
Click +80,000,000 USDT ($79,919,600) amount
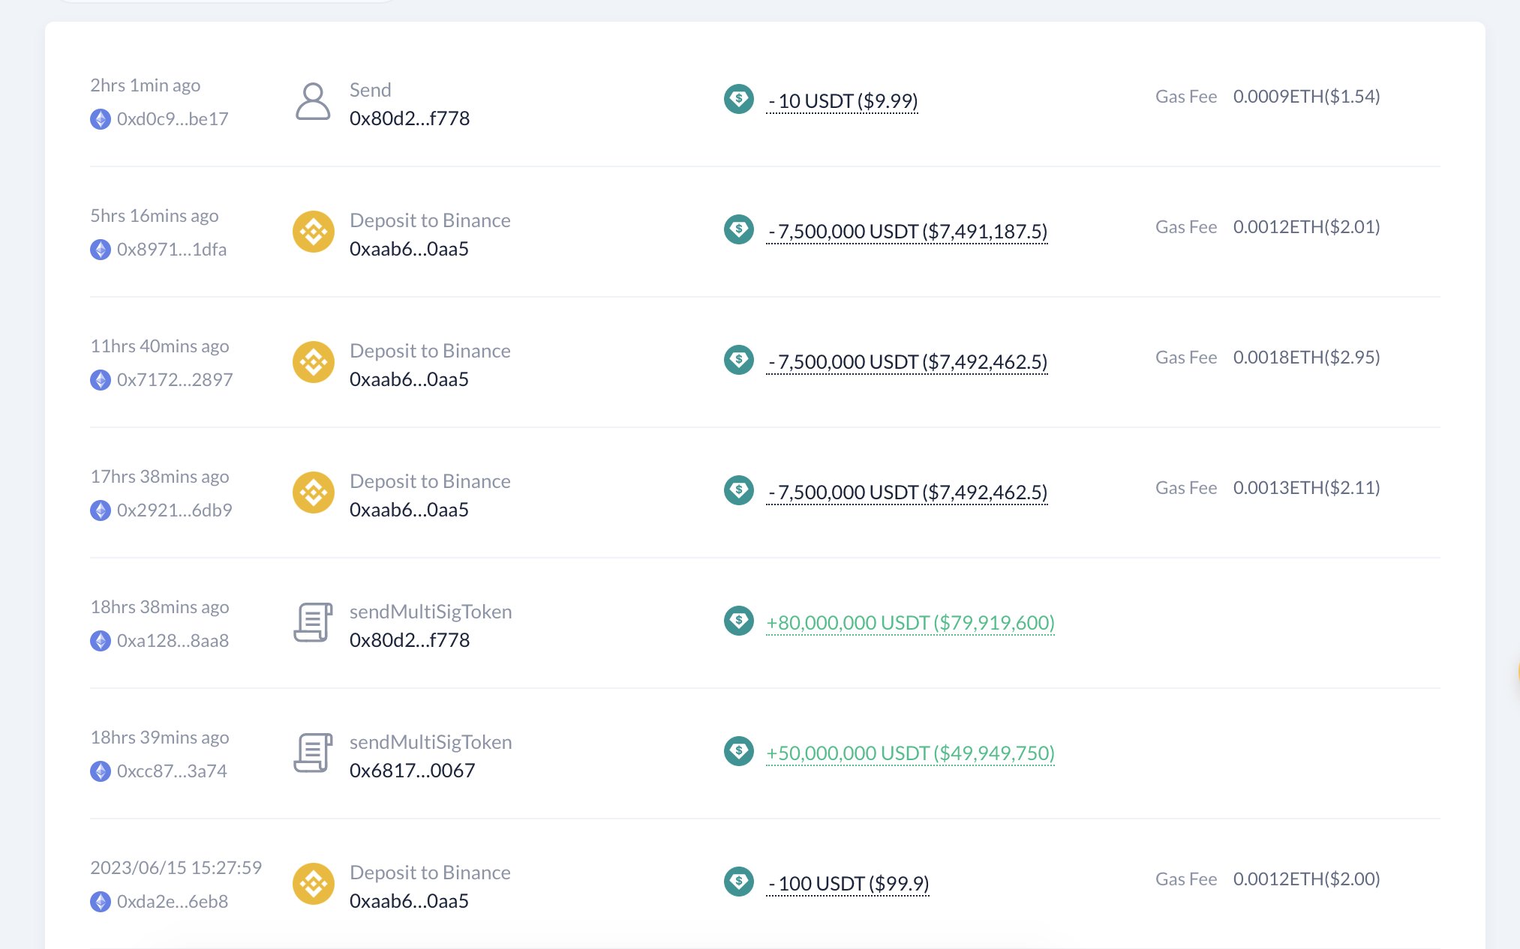coord(911,623)
